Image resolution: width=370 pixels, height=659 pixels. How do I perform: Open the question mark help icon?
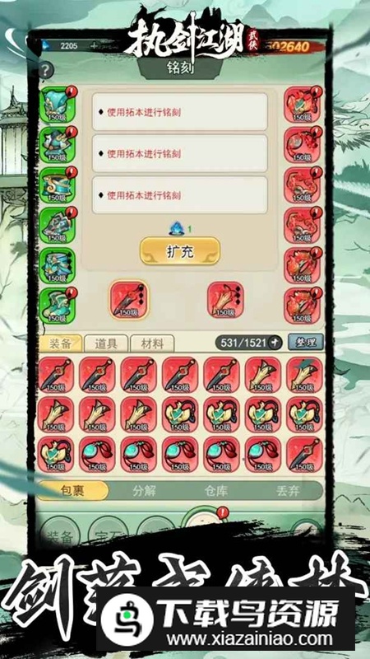(x=47, y=70)
